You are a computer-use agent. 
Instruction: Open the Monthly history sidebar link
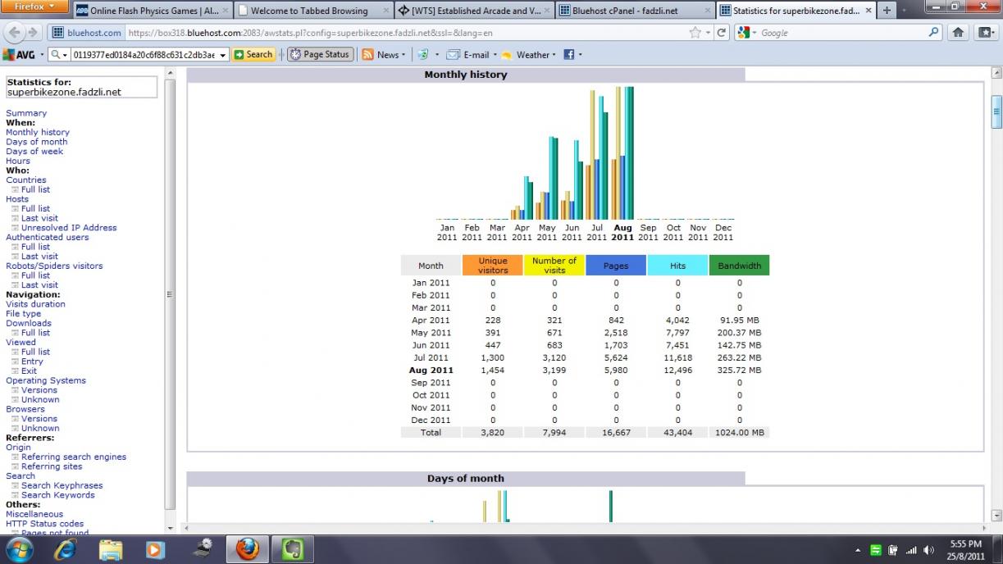[38, 132]
